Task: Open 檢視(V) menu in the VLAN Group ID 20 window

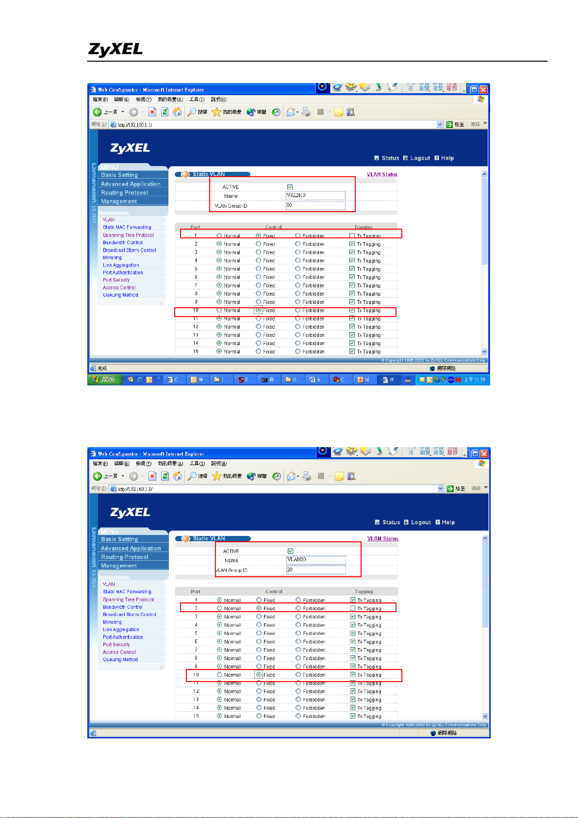Action: pyautogui.click(x=144, y=464)
